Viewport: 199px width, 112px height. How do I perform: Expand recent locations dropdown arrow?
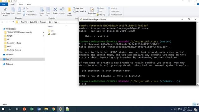click(x=10, y=22)
